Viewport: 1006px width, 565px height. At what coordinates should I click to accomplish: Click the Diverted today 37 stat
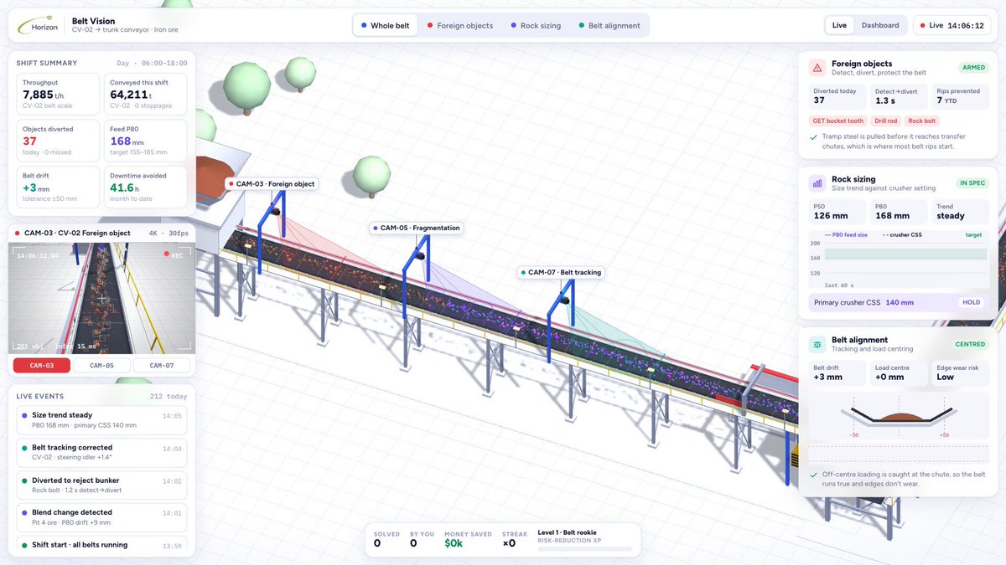837,95
